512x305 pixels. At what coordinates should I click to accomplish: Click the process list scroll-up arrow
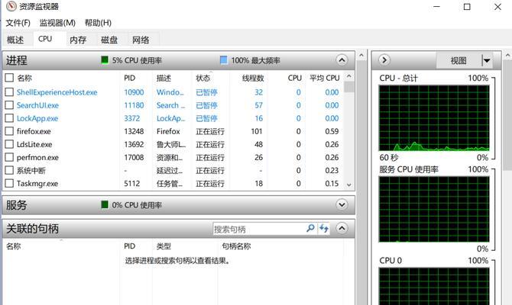(x=348, y=76)
